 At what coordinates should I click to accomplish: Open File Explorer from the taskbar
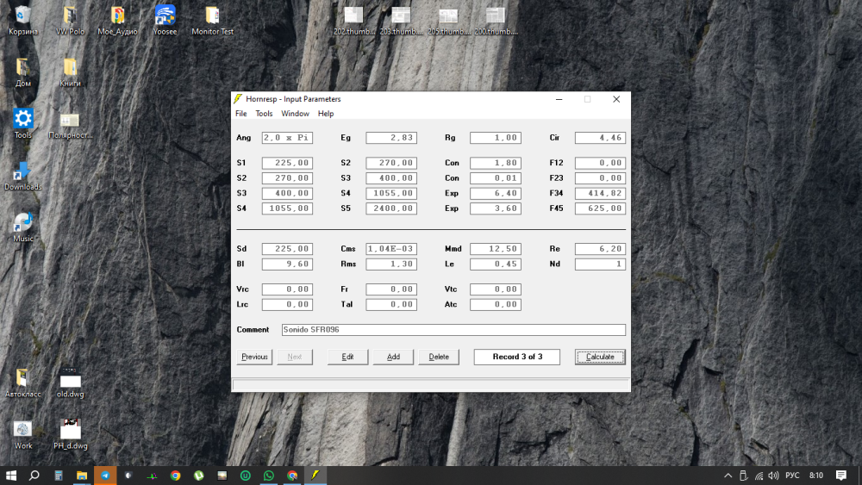pos(82,476)
